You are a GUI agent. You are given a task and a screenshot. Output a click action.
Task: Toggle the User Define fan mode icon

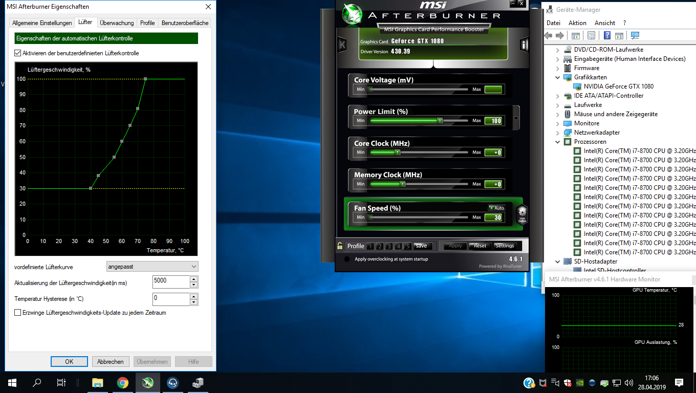point(522,214)
